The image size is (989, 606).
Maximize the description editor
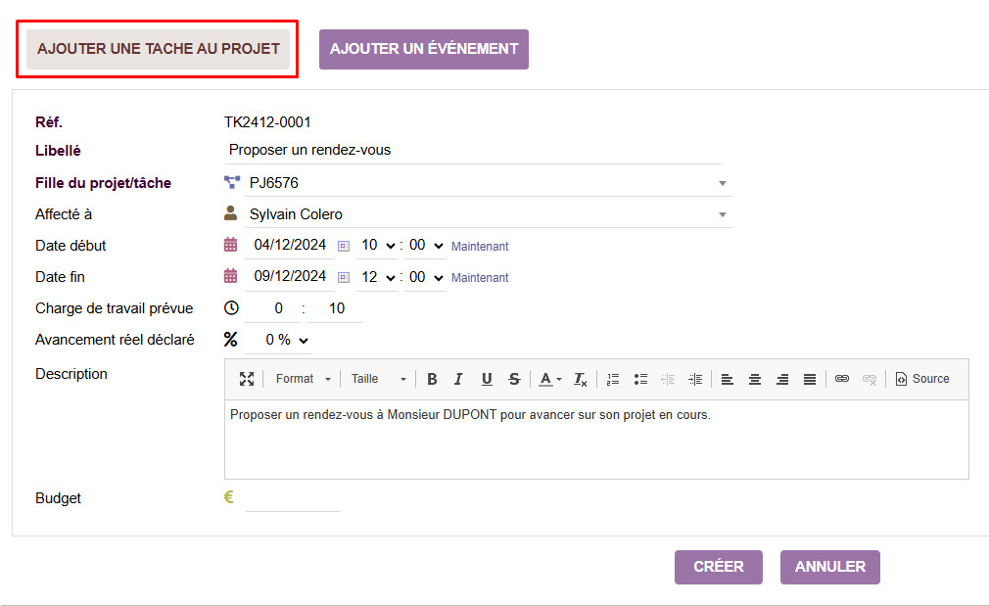(x=247, y=379)
